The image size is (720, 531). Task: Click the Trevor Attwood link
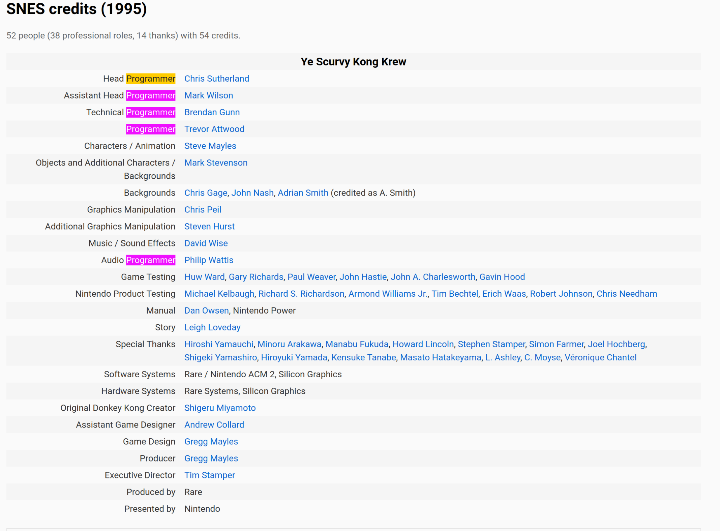[x=214, y=129]
